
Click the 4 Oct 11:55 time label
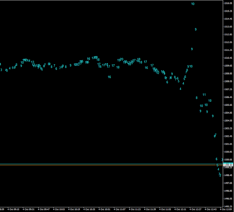click(x=165, y=209)
